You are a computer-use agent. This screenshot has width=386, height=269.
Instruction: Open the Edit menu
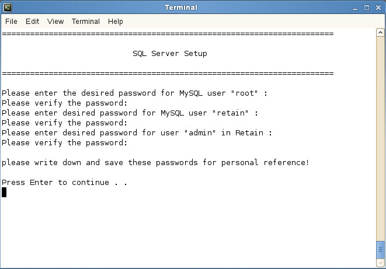[x=33, y=22]
